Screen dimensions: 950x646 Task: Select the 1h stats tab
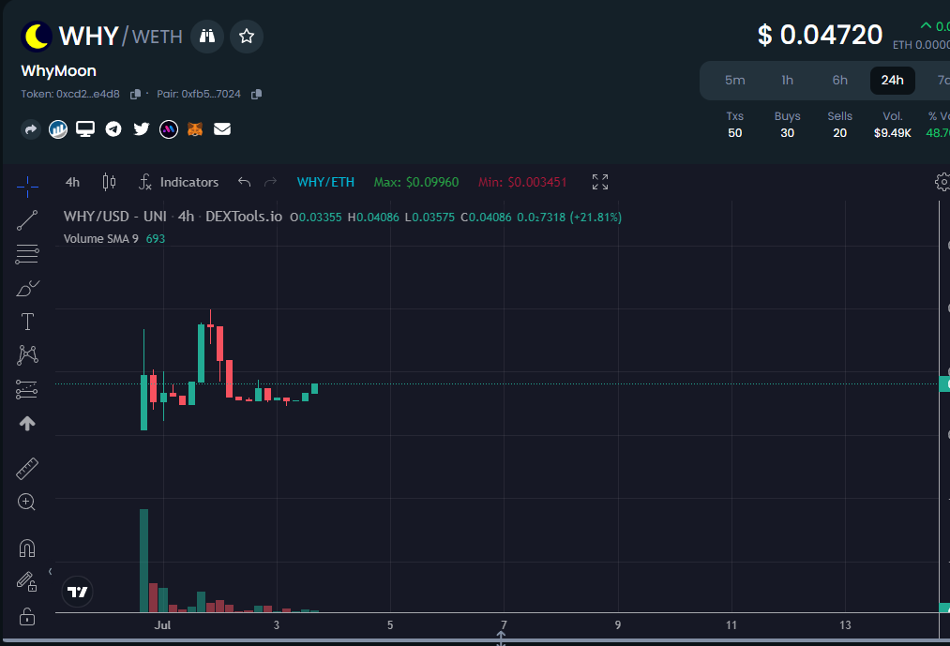tap(787, 80)
